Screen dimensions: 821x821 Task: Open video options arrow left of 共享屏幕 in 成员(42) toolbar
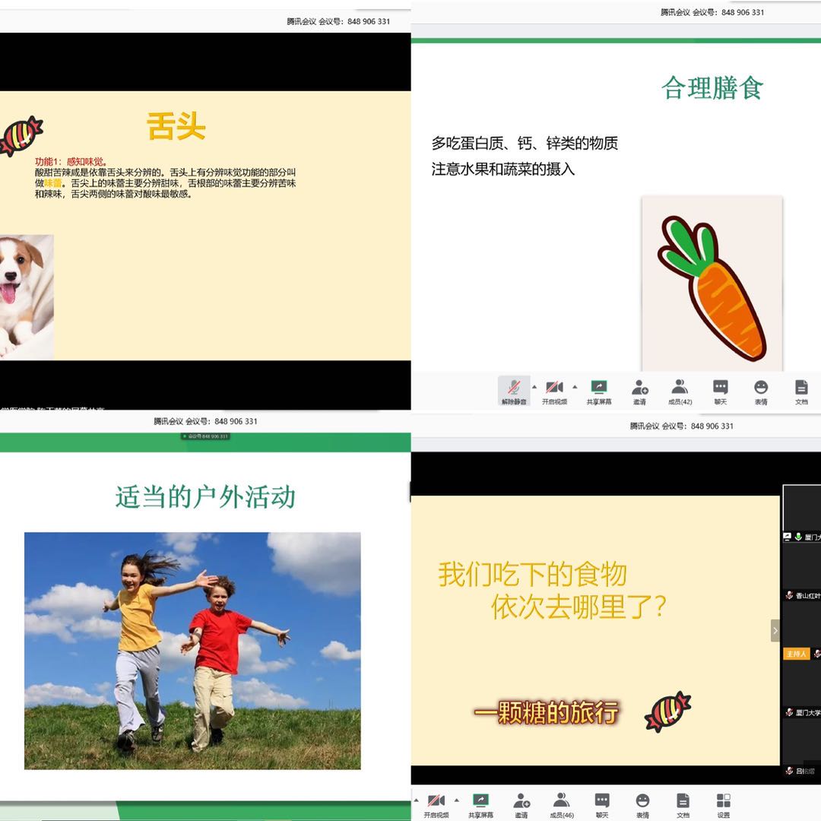[x=575, y=386]
